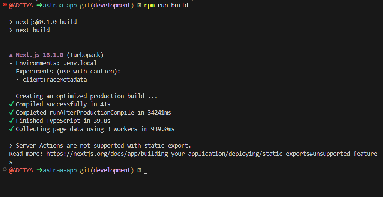
Task: Click the terminal cursor at the last prompt
Action: (x=146, y=170)
